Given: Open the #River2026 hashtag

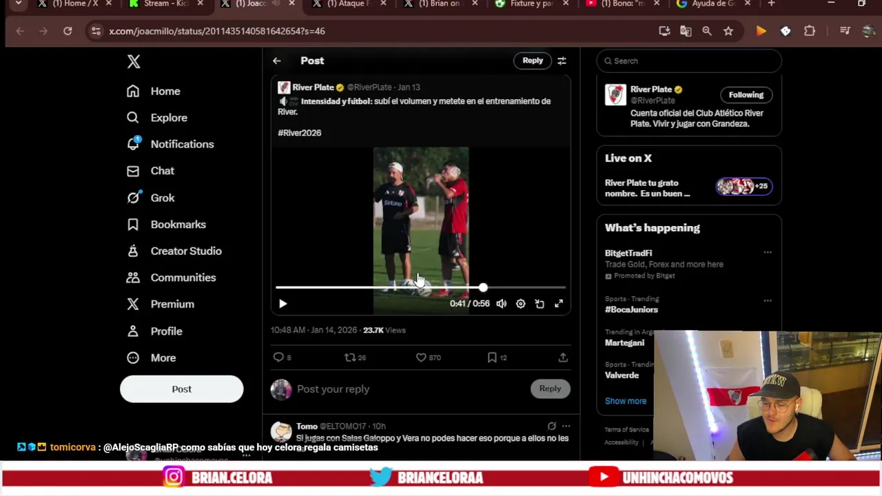Looking at the screenshot, I should tap(300, 133).
